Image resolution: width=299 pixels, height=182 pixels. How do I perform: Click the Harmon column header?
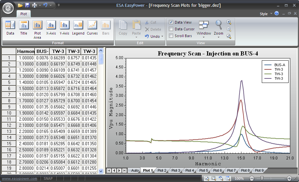(25, 51)
